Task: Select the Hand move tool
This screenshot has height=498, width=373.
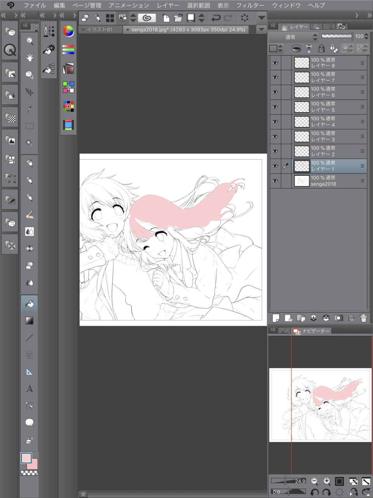Action: [x=30, y=58]
